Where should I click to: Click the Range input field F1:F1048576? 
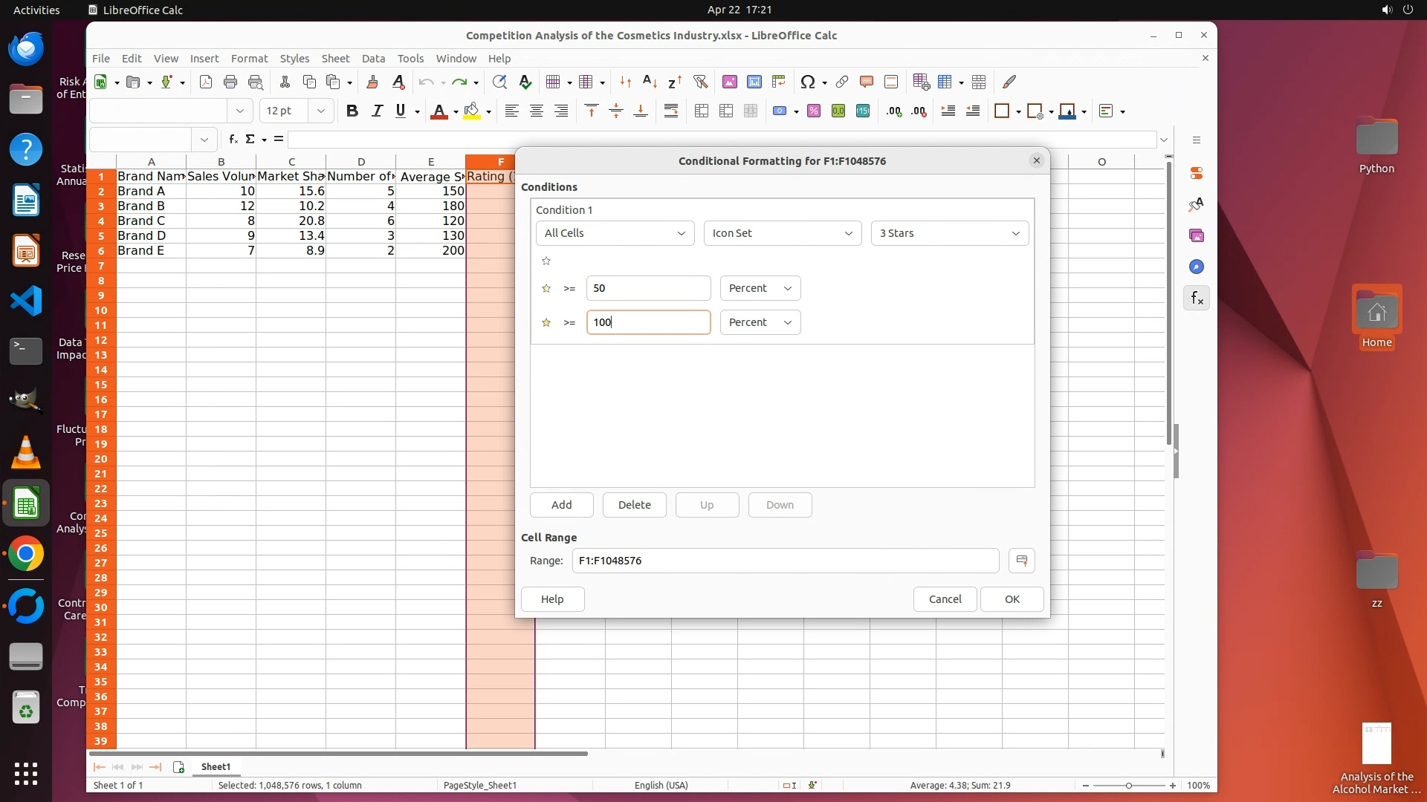(x=785, y=561)
